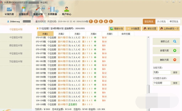Select 万位定位计划 in the sidebar

(16, 62)
